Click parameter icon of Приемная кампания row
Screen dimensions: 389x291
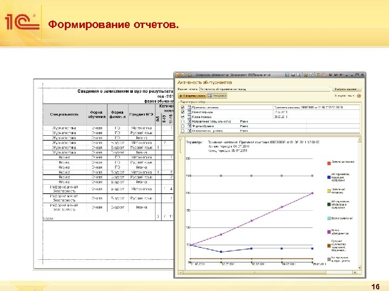tap(189, 107)
